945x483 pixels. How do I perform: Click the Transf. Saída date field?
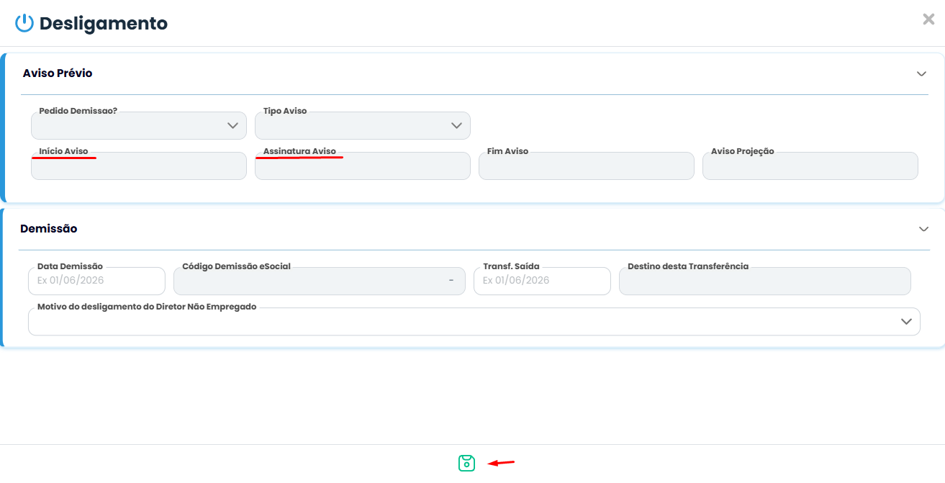point(542,281)
